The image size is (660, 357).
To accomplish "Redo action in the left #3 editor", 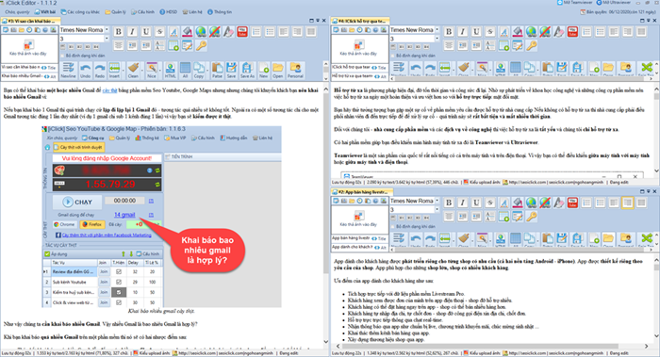I will [100, 71].
